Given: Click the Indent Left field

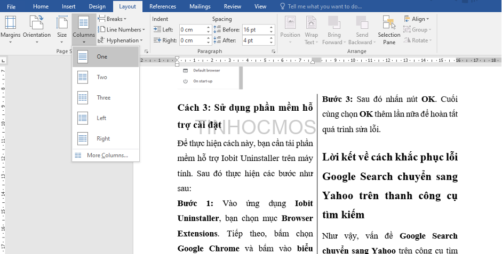Looking at the screenshot, I should 193,29.
